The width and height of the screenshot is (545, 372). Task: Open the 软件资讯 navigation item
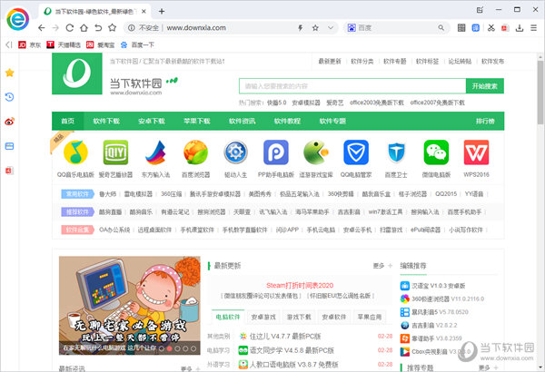pos(243,121)
